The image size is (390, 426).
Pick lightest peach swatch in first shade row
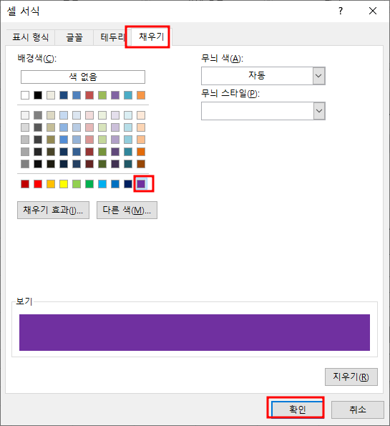click(x=141, y=115)
